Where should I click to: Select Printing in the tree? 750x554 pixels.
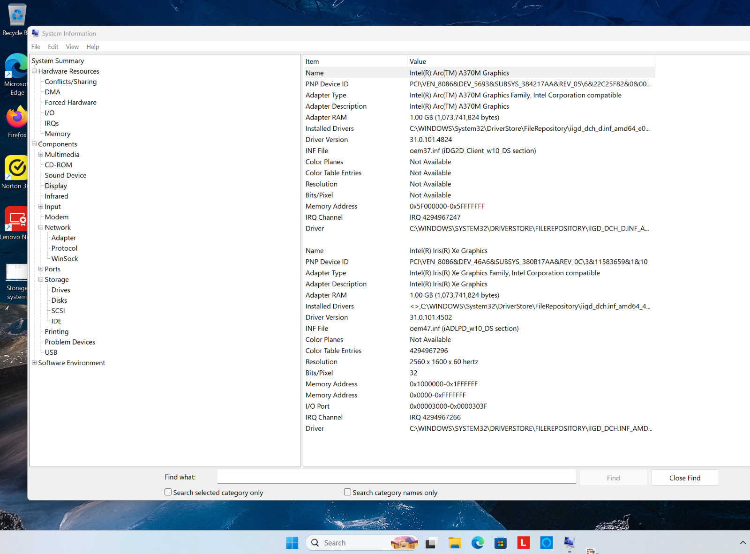click(56, 331)
